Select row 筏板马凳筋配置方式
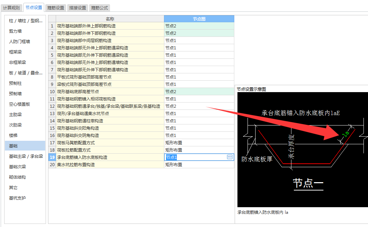368x227 pixels. 110,143
